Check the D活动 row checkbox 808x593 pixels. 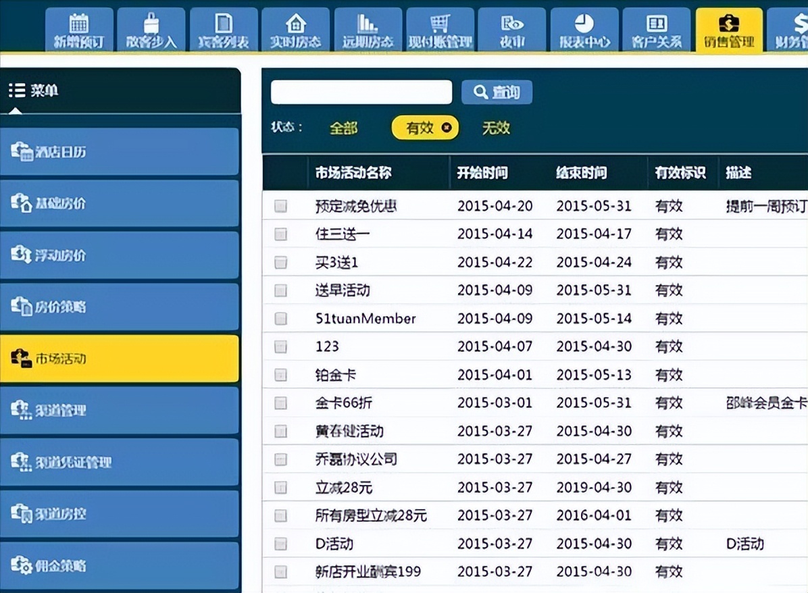[281, 544]
